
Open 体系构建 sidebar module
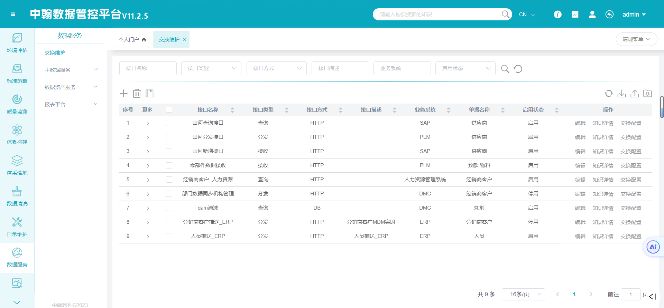coord(17,135)
